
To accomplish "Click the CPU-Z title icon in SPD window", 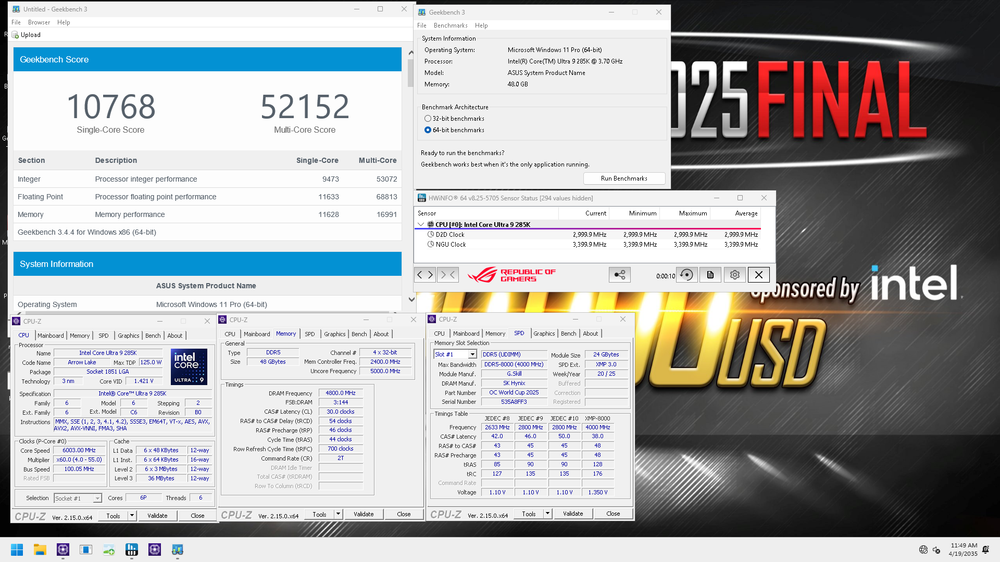I will [432, 319].
